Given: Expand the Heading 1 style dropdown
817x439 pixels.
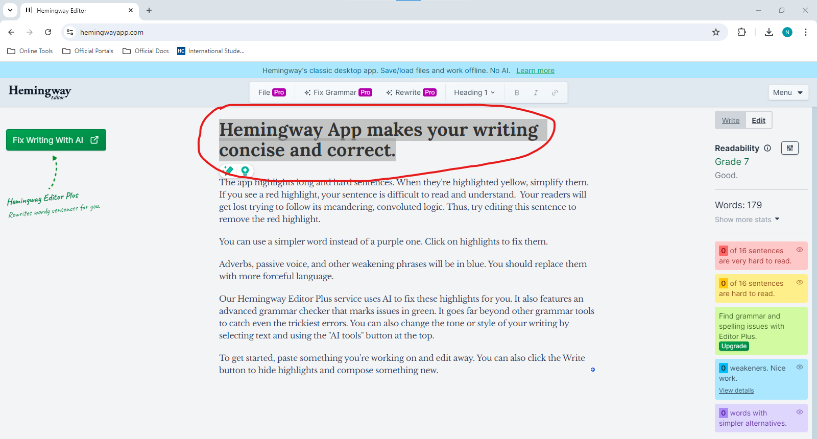Looking at the screenshot, I should click(474, 92).
